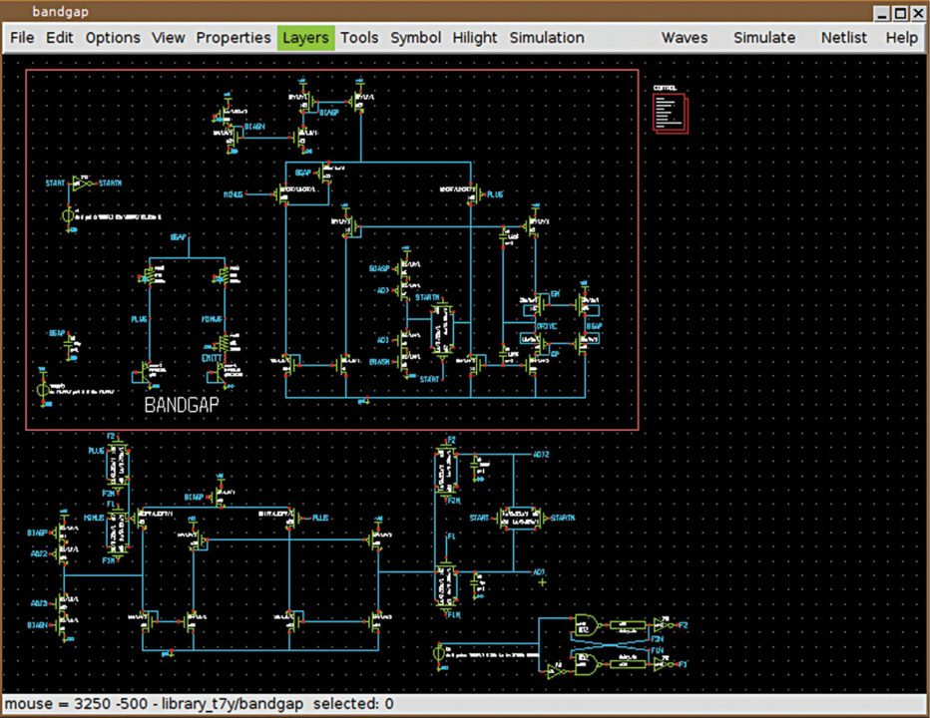Open the File menu
This screenshot has width=930, height=718.
[22, 38]
